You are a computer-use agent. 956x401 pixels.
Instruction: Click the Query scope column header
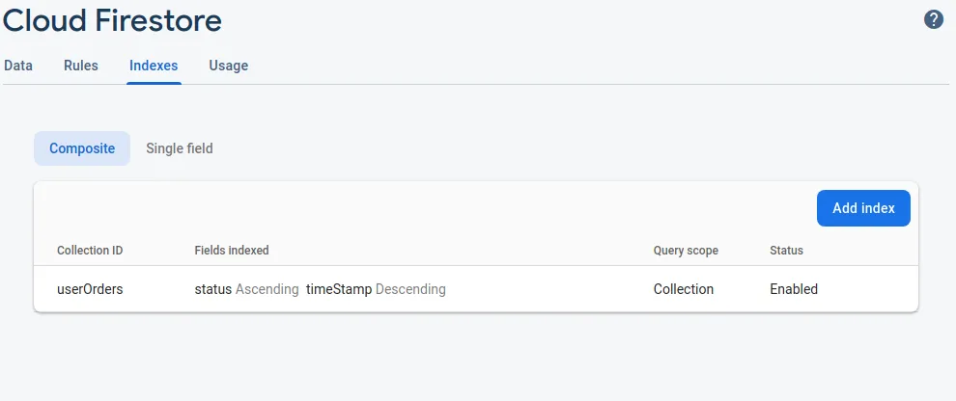pos(686,251)
